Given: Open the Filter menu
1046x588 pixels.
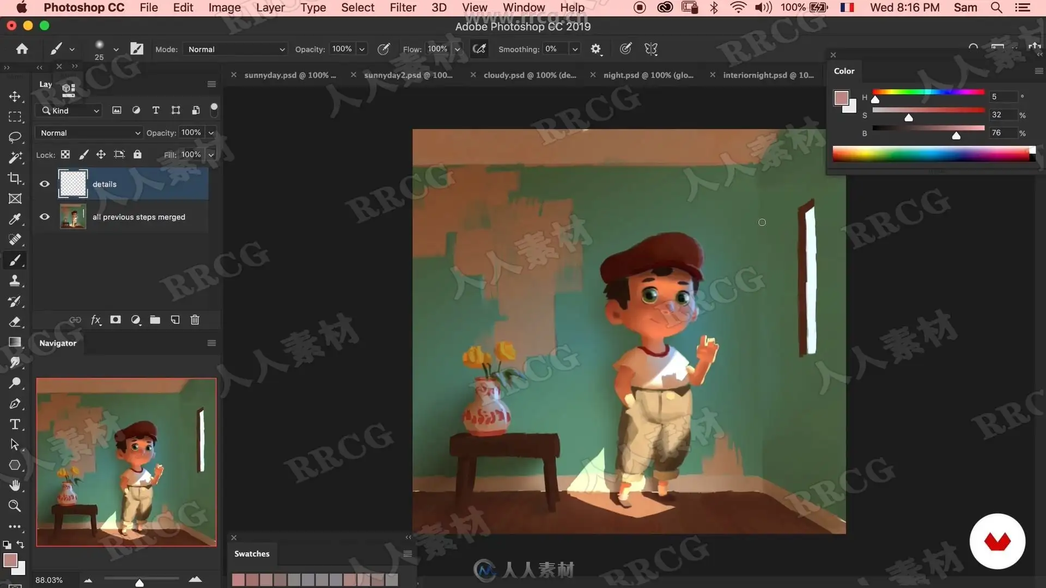Looking at the screenshot, I should point(403,8).
